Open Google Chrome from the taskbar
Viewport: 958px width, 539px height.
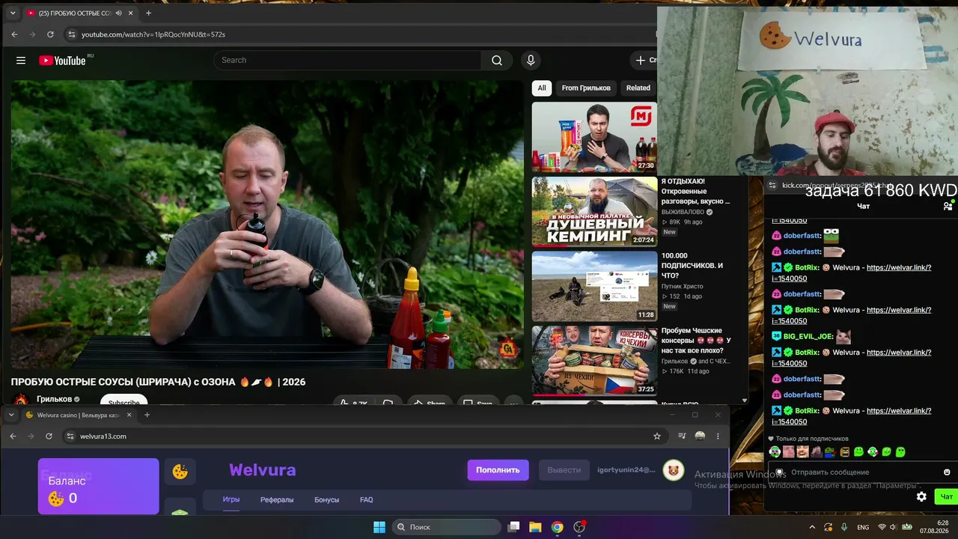[557, 527]
